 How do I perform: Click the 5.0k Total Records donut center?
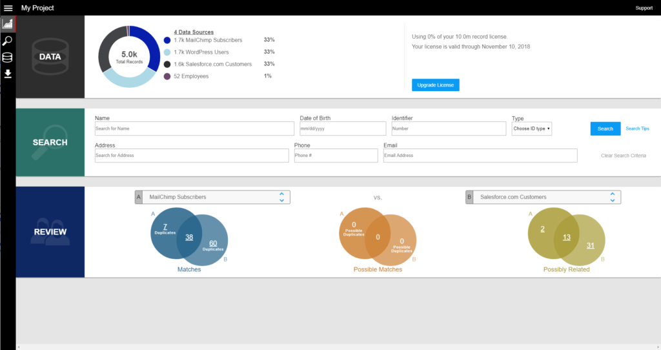click(129, 57)
